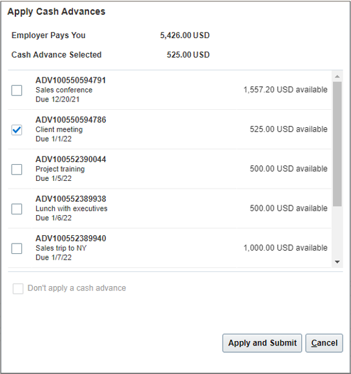Select the Project training advance checkbox
The width and height of the screenshot is (351, 374).
[17, 169]
